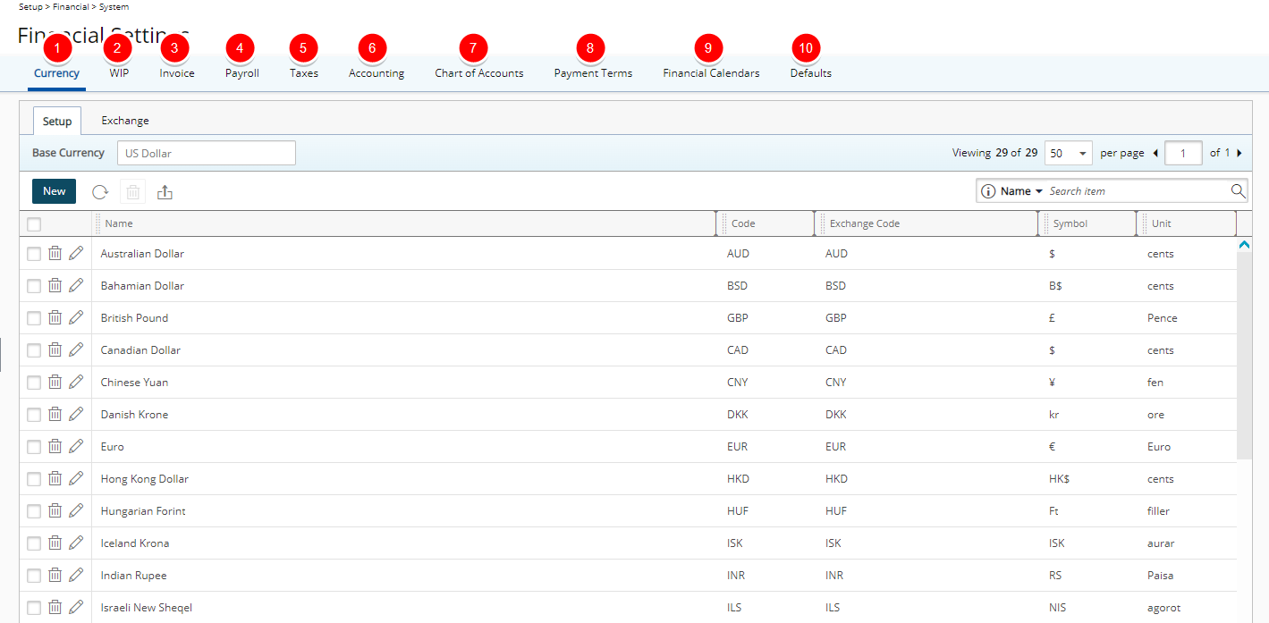Delete the Danish Krone row

click(x=55, y=414)
